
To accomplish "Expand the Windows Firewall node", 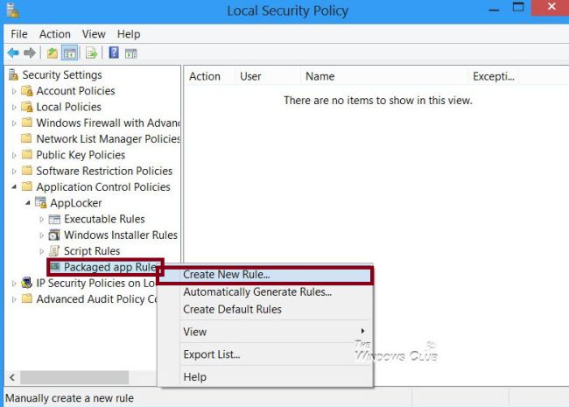I will coord(14,123).
